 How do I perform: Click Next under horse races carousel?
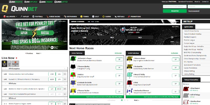pyautogui.click(x=136, y=100)
